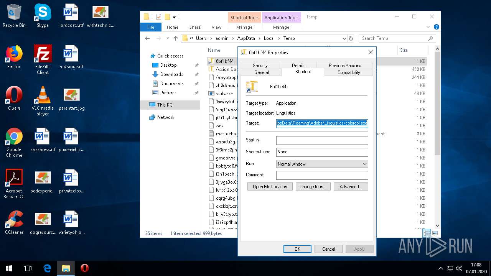The image size is (491, 276).
Task: Select viols.exe in the file list
Action: 224,94
